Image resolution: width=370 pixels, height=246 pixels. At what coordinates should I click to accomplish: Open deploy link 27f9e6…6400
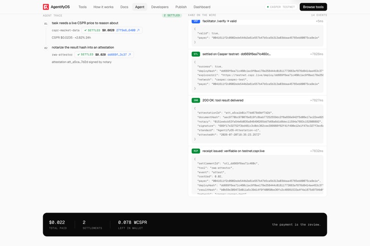click(126, 30)
